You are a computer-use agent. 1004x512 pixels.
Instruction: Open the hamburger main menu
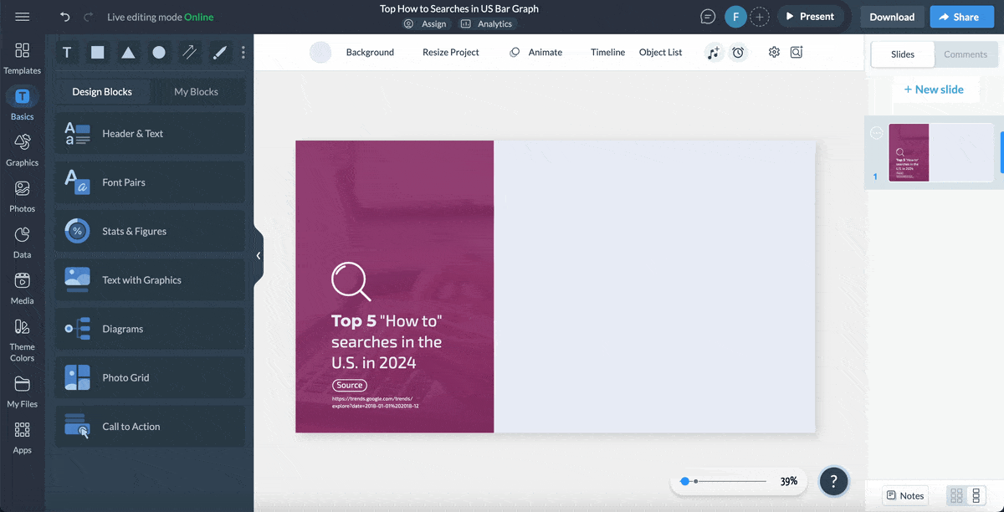[x=23, y=17]
